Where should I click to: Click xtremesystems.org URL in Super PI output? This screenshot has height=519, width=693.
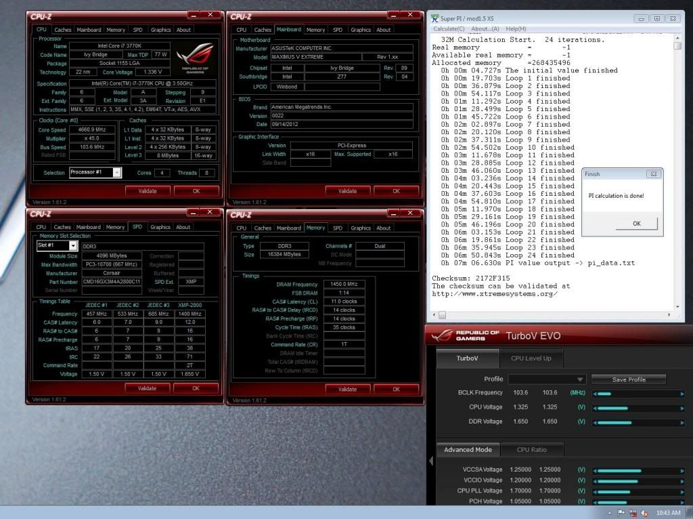point(495,294)
